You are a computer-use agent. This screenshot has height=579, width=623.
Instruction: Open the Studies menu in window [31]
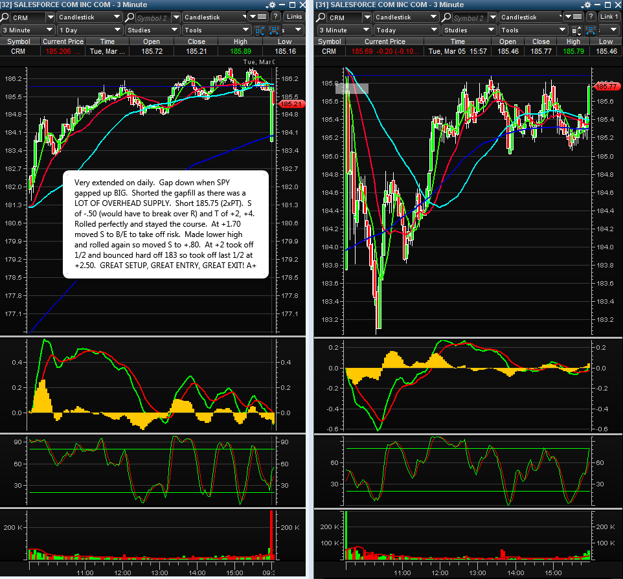[470, 30]
